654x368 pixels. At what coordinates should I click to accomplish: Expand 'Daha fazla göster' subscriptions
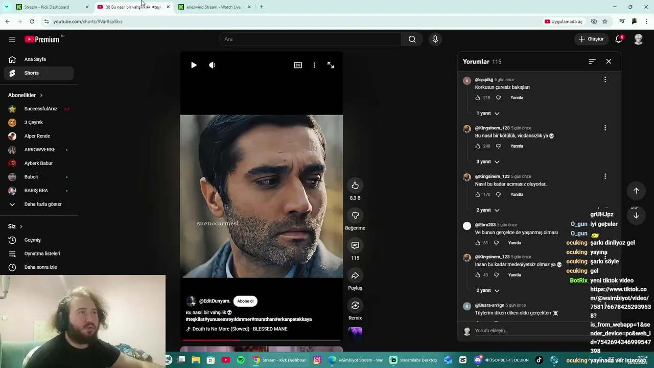pyautogui.click(x=39, y=204)
